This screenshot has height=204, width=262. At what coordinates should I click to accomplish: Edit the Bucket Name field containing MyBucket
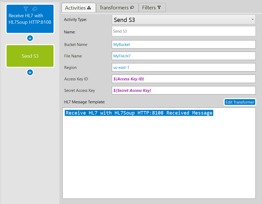click(184, 44)
